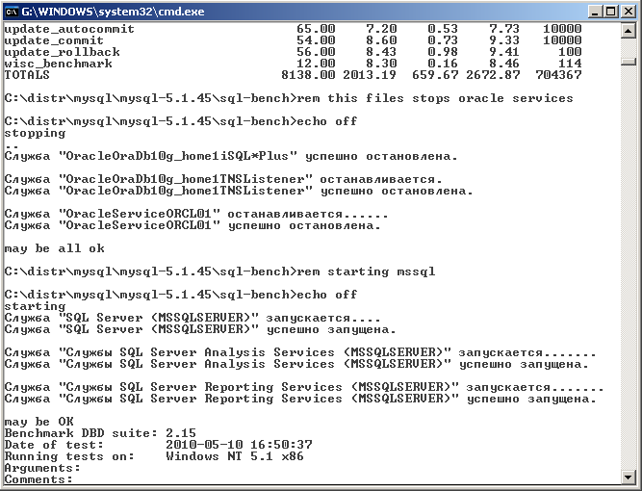Click the scrollbar up arrow
This screenshot has width=642, height=491.
(x=629, y=31)
